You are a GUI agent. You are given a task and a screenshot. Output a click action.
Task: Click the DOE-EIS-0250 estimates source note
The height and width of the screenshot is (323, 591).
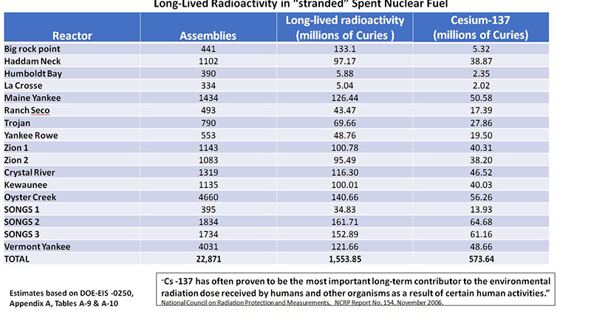click(x=72, y=298)
